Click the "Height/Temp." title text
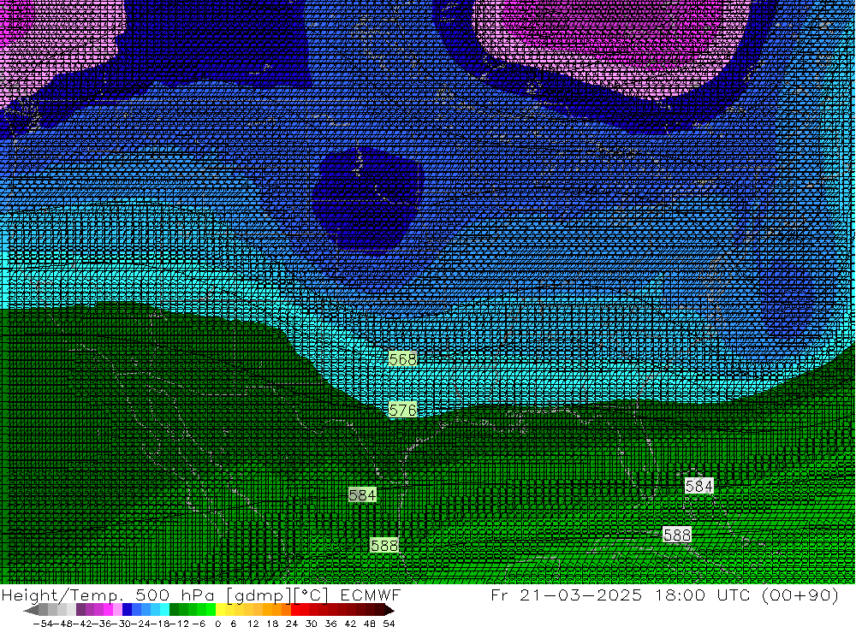This screenshot has height=627, width=856. tap(62, 594)
